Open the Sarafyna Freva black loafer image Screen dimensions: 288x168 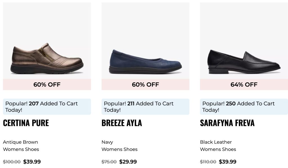[244, 62]
